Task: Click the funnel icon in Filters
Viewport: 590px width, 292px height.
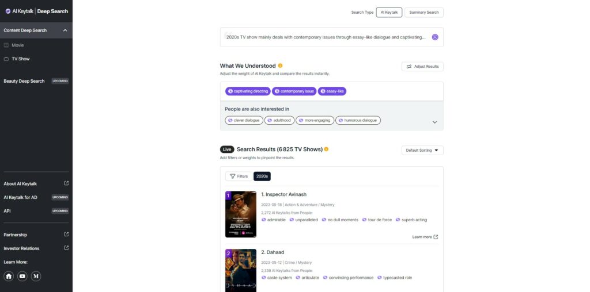Action: [x=233, y=176]
